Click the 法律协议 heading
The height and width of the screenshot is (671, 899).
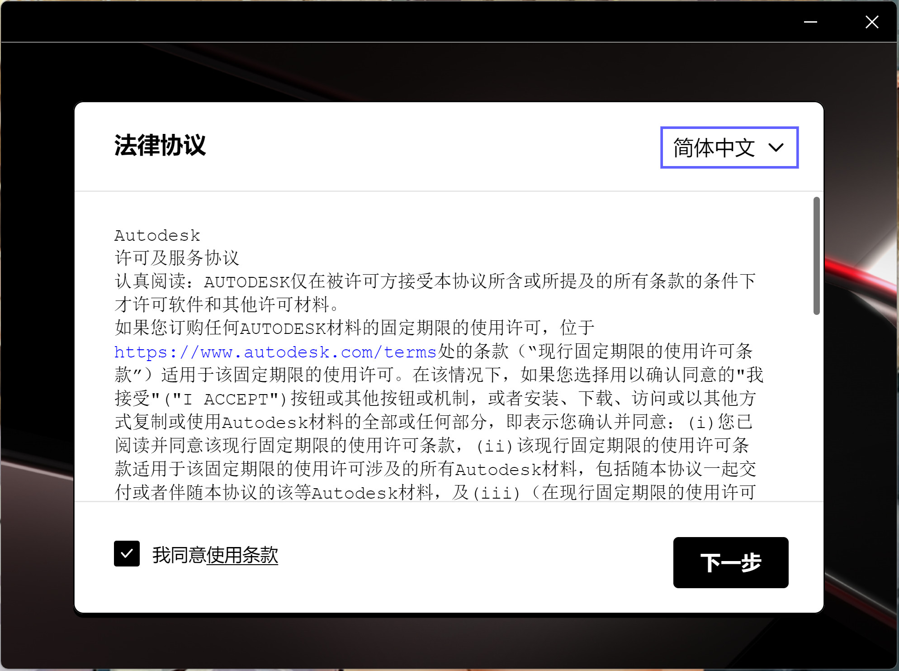pos(160,145)
